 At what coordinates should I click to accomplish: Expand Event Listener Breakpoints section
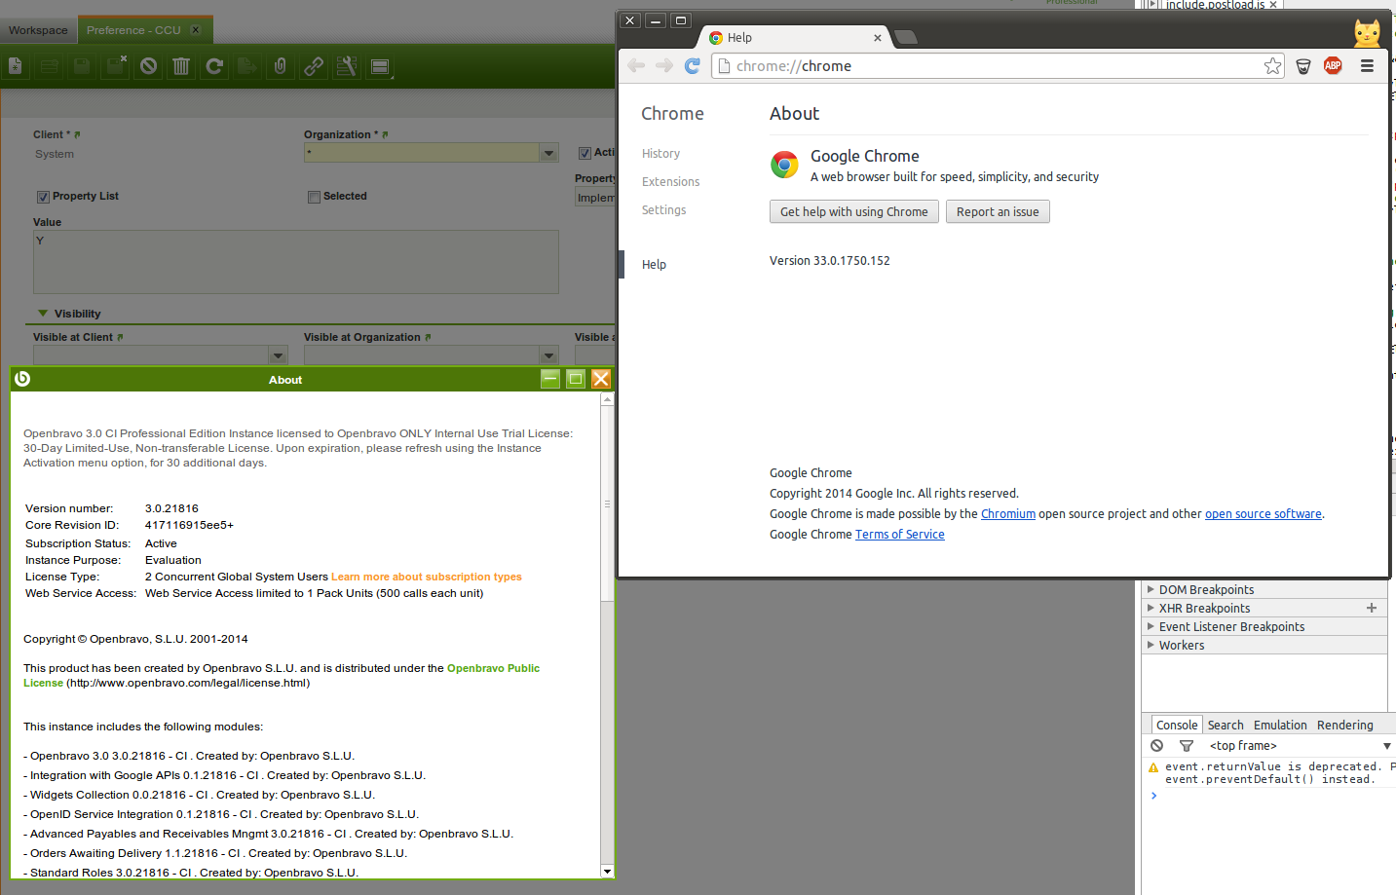pyautogui.click(x=1151, y=626)
